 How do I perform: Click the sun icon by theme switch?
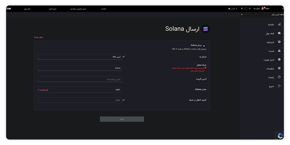click(250, 9)
